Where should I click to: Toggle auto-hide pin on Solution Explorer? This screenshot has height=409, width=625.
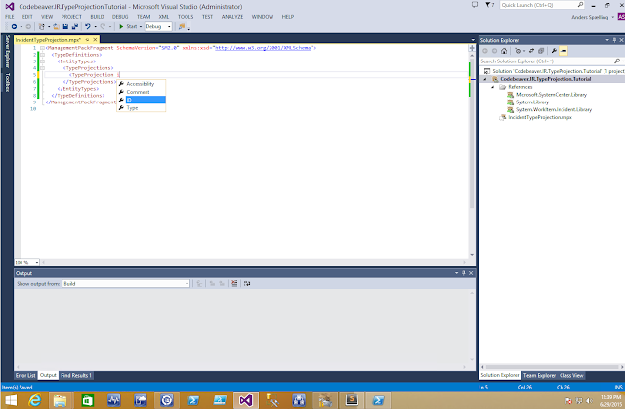pos(614,40)
